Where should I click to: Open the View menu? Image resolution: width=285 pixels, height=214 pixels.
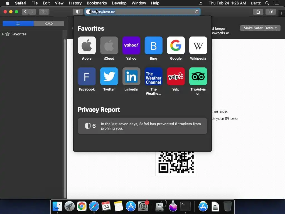[x=59, y=3]
